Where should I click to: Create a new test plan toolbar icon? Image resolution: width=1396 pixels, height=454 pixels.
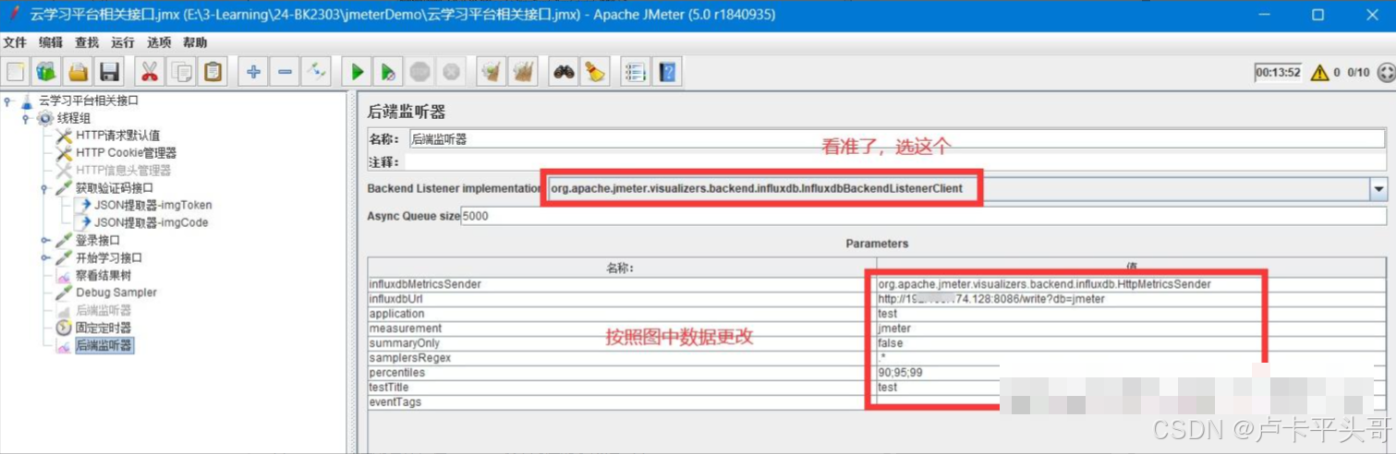tap(16, 71)
